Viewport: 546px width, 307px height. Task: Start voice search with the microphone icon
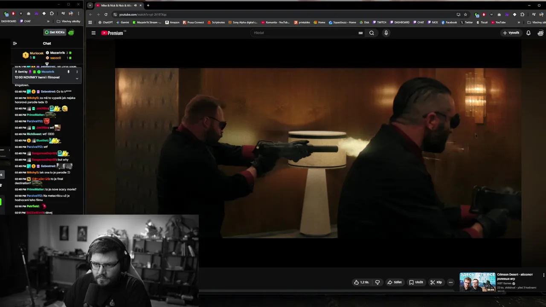pyautogui.click(x=386, y=33)
